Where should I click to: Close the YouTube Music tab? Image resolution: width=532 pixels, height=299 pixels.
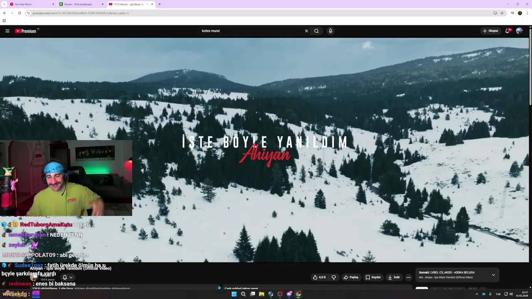coord(54,4)
